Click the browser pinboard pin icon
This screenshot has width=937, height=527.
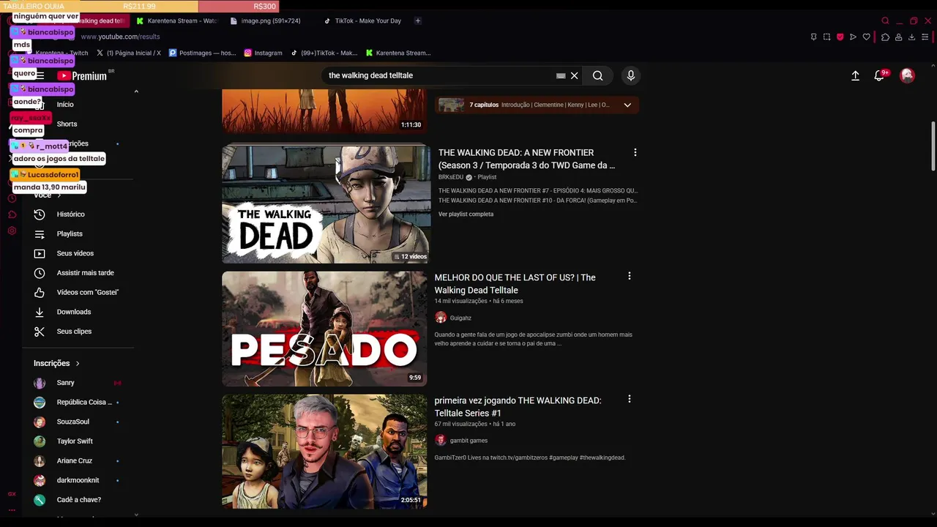point(813,37)
